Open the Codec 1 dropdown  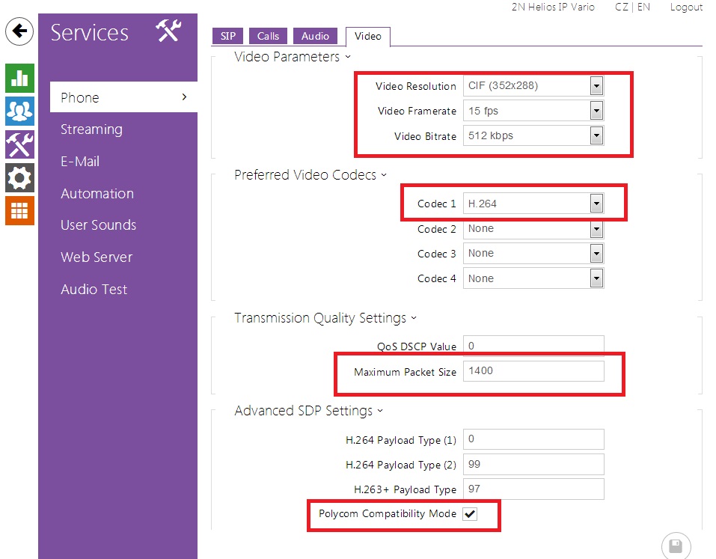(x=533, y=203)
